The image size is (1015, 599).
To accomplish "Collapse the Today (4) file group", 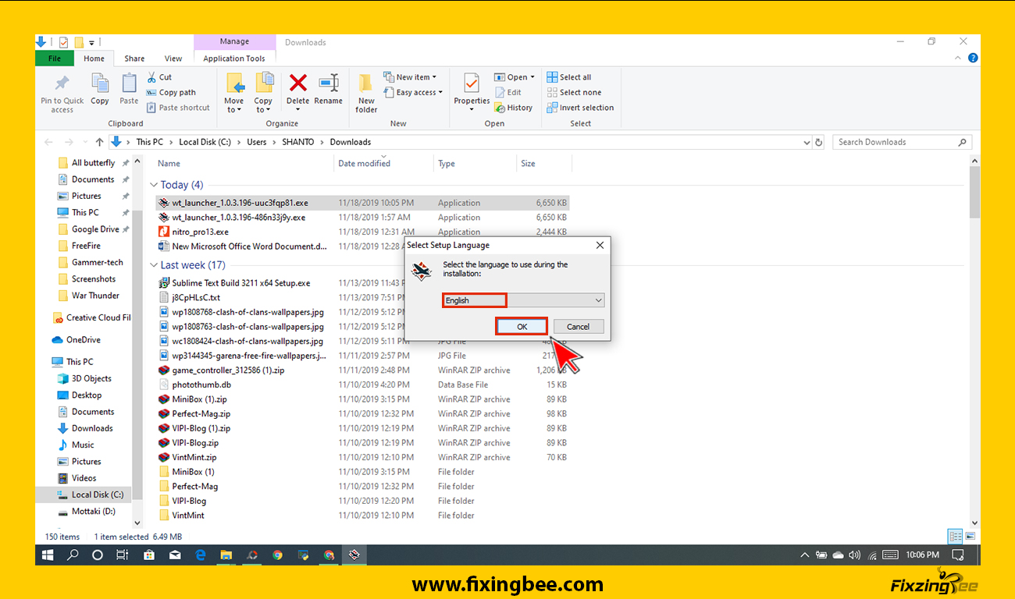I will point(154,185).
